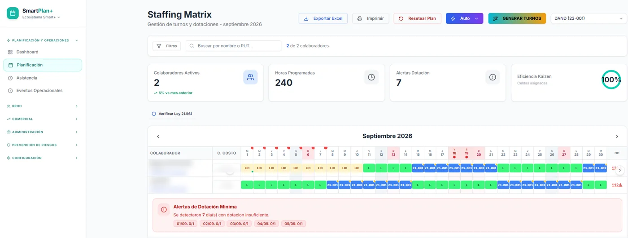This screenshot has height=238, width=628.
Task: Click the day 18 holiday column header
Action: click(454, 153)
